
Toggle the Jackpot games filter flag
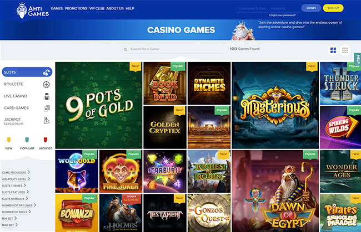46,140
